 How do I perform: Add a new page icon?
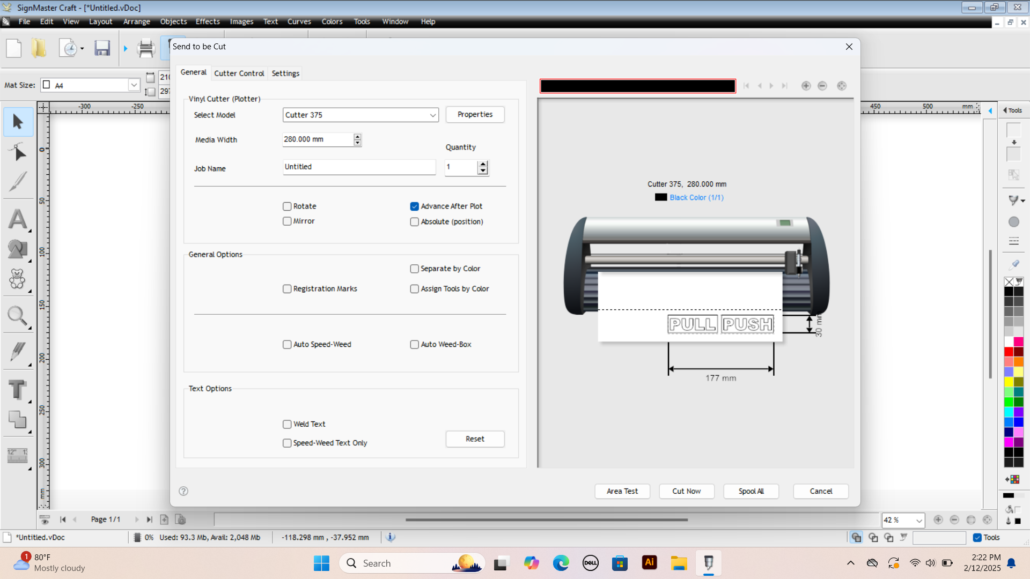(164, 519)
